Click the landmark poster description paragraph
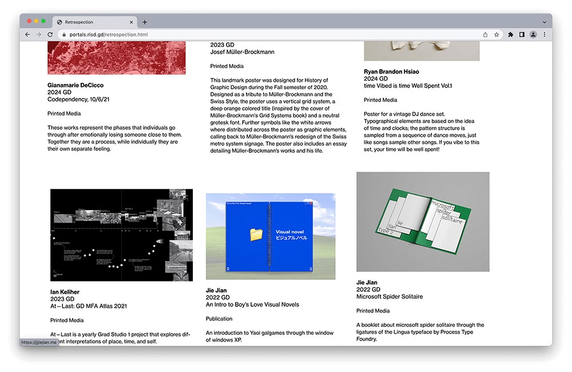 click(279, 116)
